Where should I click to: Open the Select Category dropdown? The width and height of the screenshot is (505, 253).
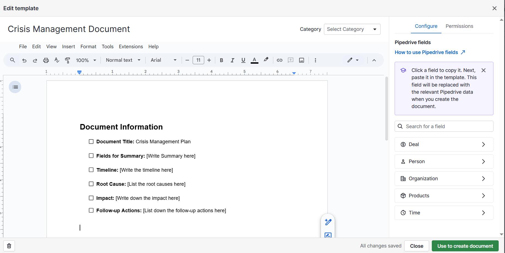352,29
